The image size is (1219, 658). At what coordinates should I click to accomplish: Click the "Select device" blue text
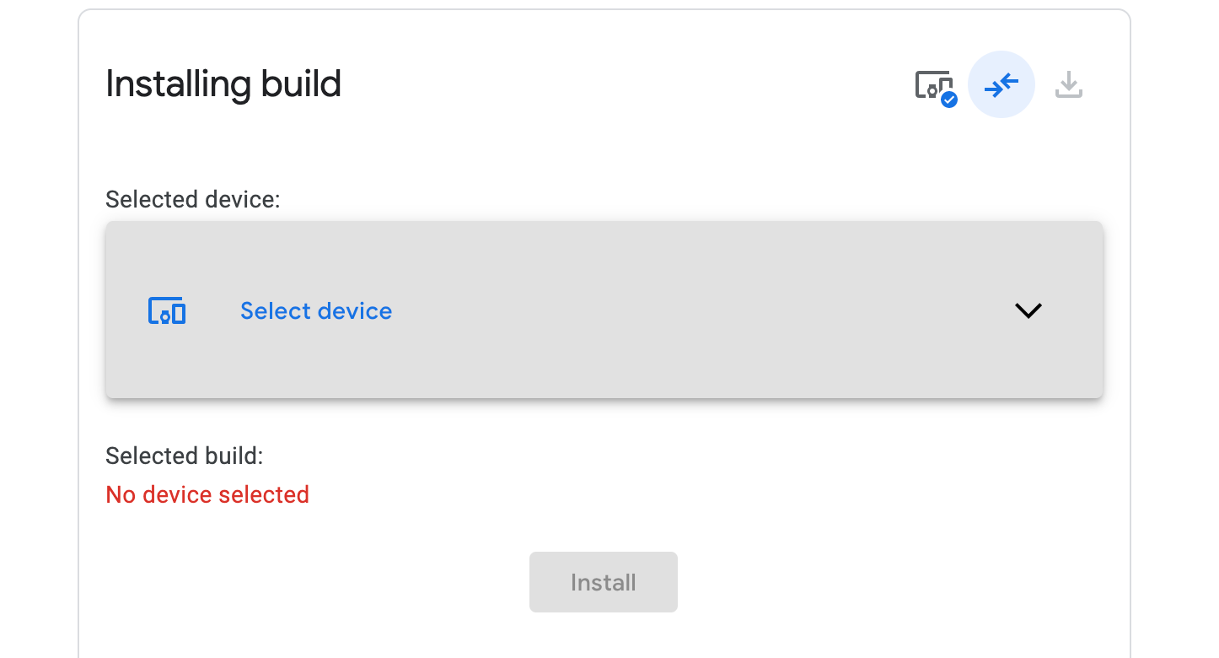click(316, 311)
